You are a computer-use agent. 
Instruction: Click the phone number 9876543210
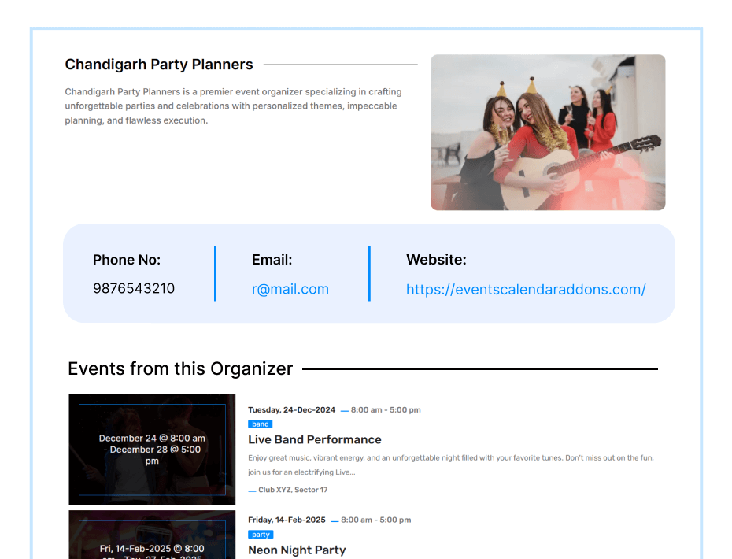pos(134,288)
